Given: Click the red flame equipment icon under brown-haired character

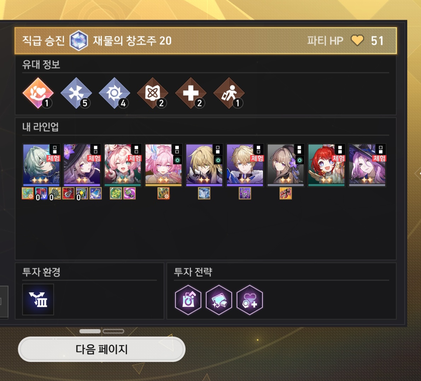Looking at the screenshot, I should point(285,193).
